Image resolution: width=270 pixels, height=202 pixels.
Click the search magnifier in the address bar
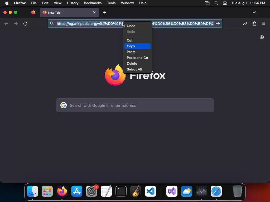point(52,23)
